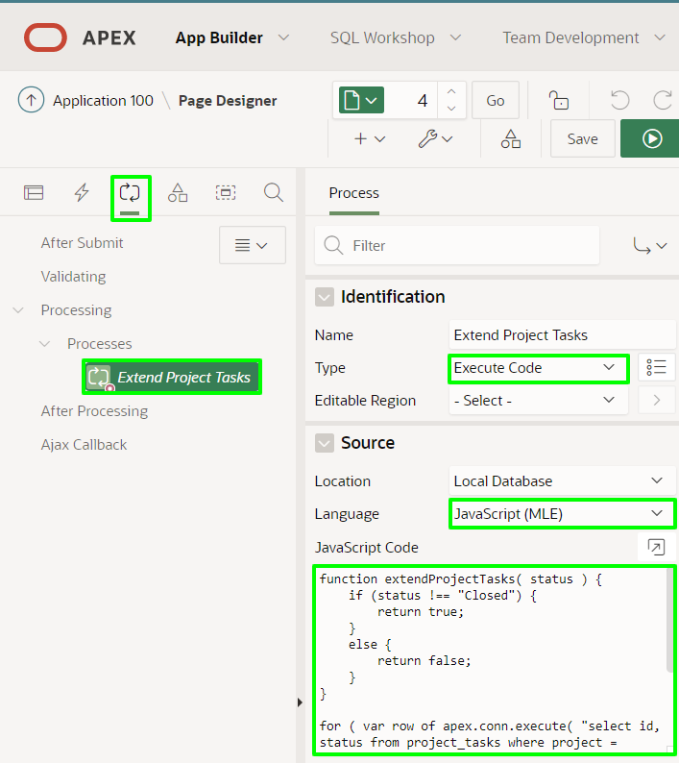The image size is (679, 763).
Task: Go to the editable region arrow button
Action: (657, 400)
